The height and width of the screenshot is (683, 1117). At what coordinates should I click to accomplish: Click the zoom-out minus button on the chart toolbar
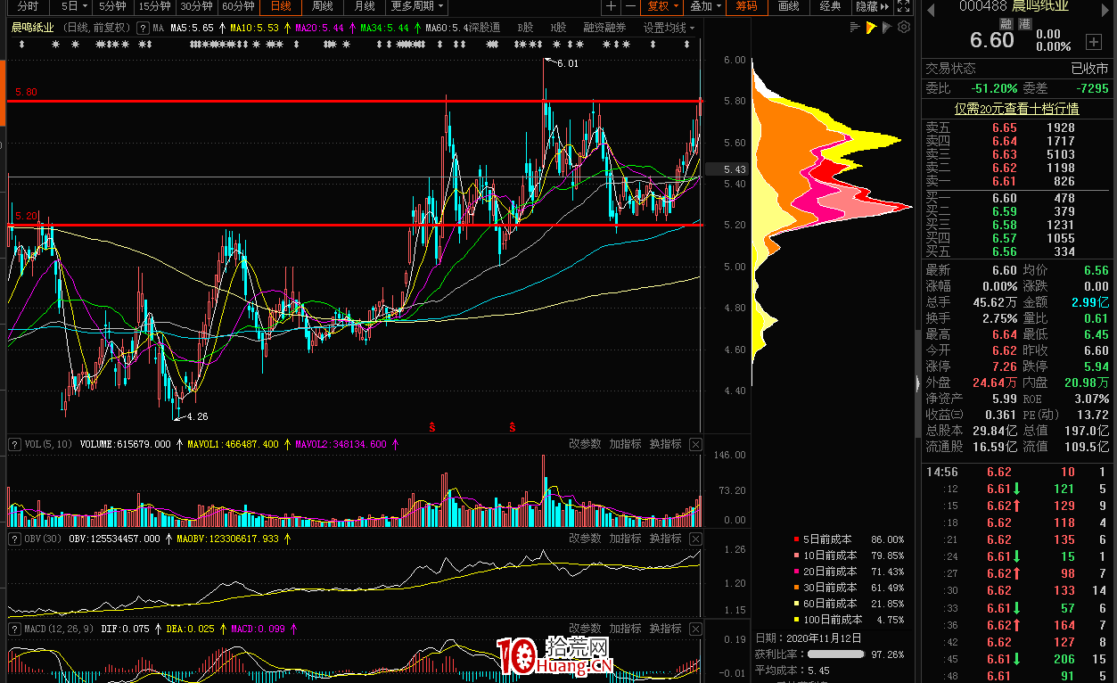[x=630, y=6]
